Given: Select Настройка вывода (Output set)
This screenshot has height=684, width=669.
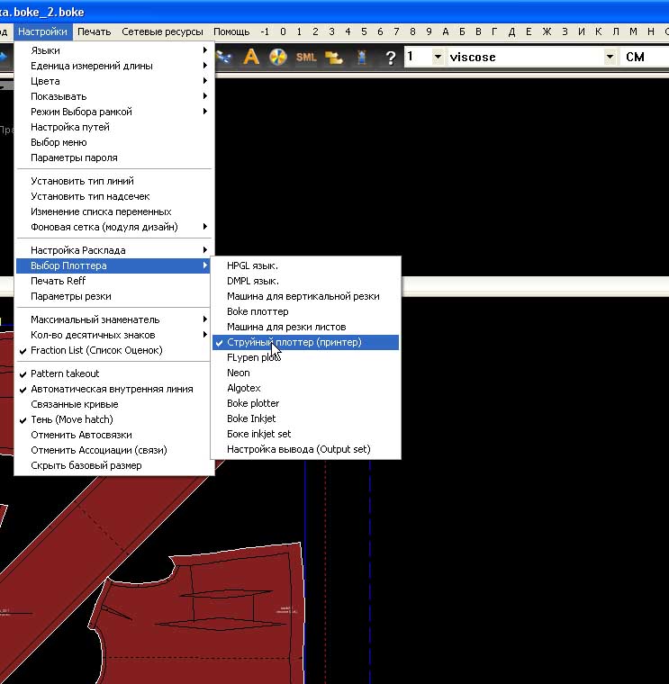Looking at the screenshot, I should point(298,449).
